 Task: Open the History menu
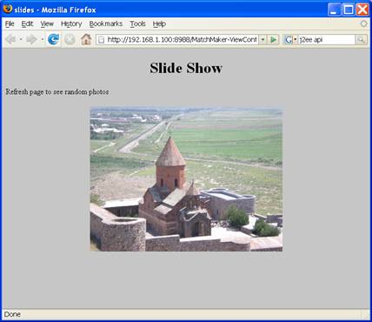point(71,23)
